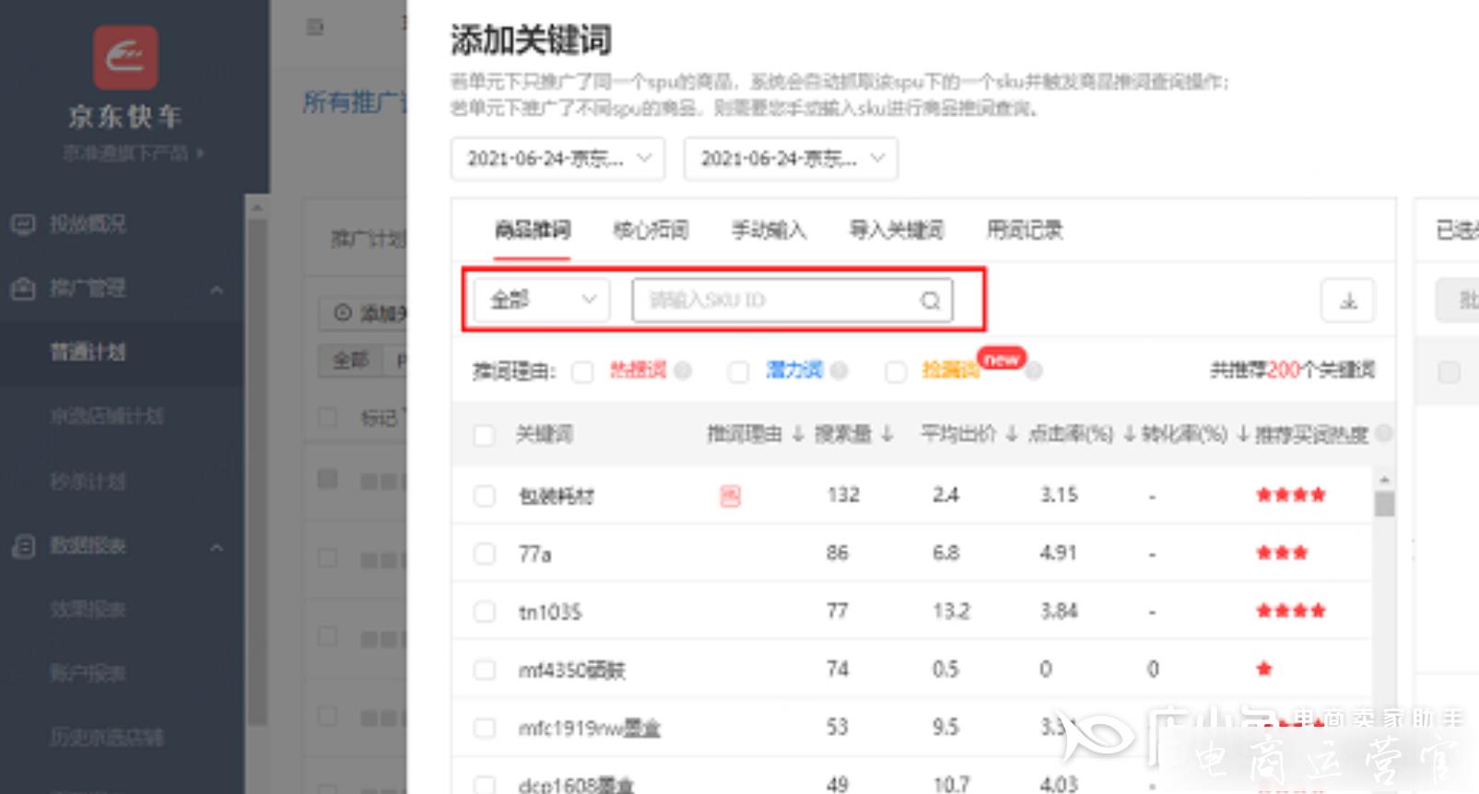Switch to the 手动输入 tab

tap(769, 229)
